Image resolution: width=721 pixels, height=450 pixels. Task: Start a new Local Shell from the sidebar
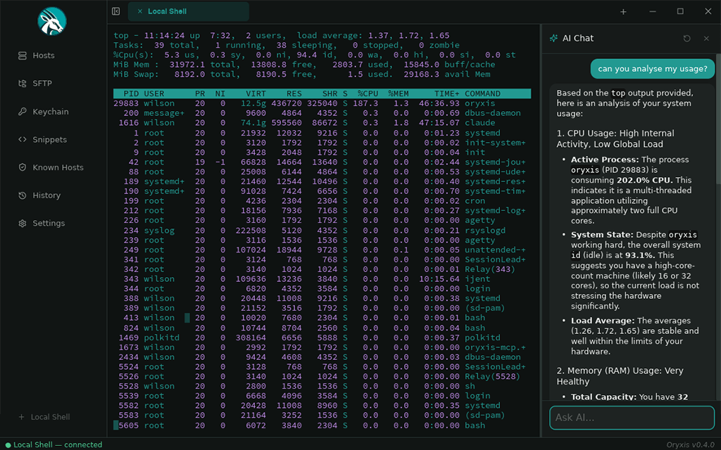click(44, 416)
